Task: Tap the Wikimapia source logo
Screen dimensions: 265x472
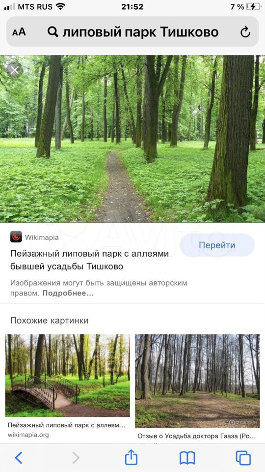Action: coord(16,236)
